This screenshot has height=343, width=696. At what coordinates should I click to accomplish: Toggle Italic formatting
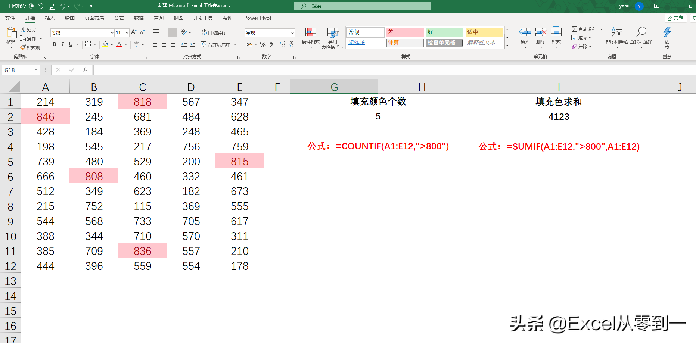click(x=62, y=44)
